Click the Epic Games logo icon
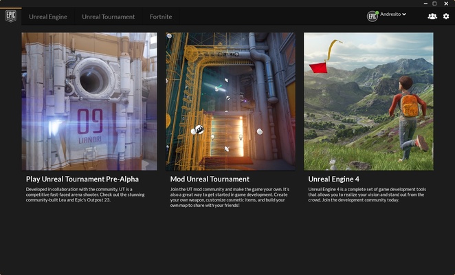The height and width of the screenshot is (275, 455). 11,16
